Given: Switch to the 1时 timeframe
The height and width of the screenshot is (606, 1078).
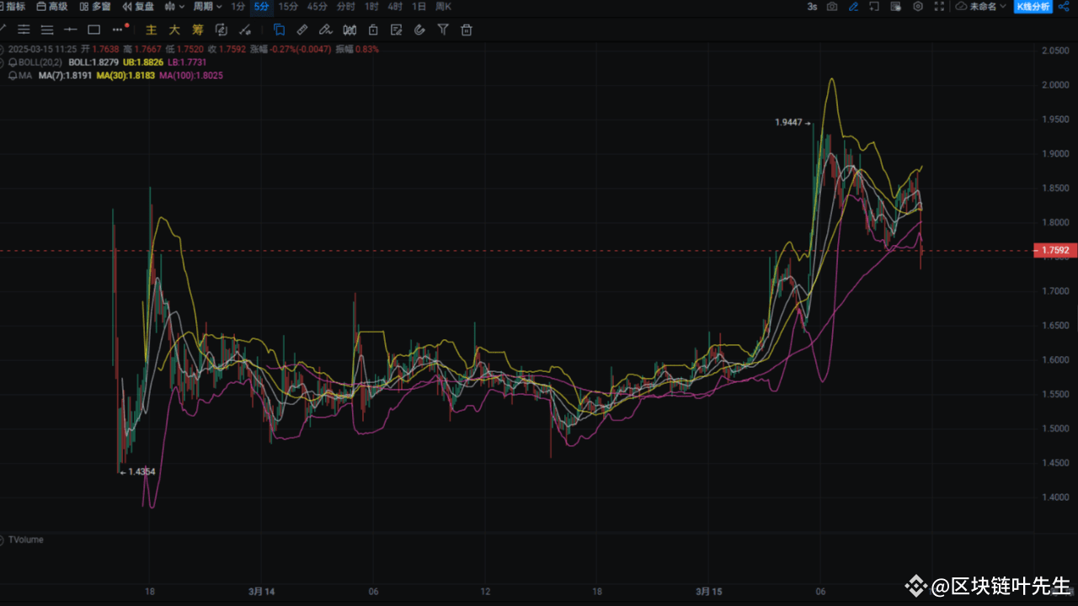Looking at the screenshot, I should click(371, 7).
